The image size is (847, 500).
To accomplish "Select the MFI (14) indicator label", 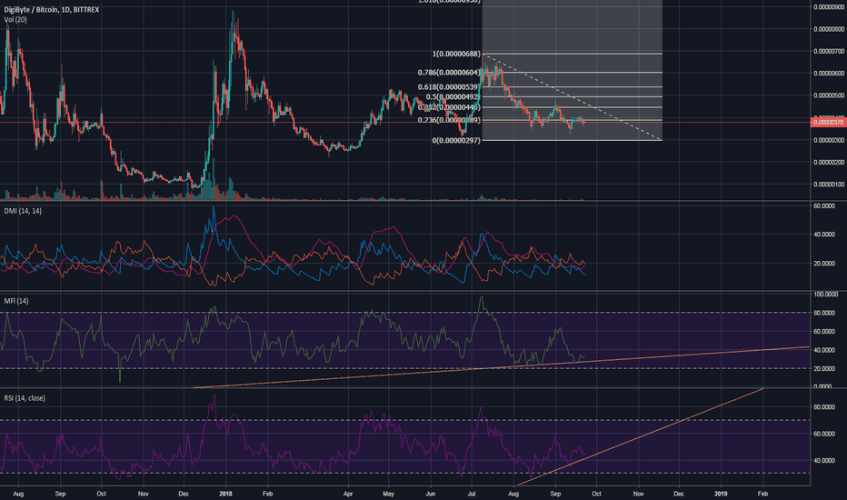I will [x=16, y=301].
